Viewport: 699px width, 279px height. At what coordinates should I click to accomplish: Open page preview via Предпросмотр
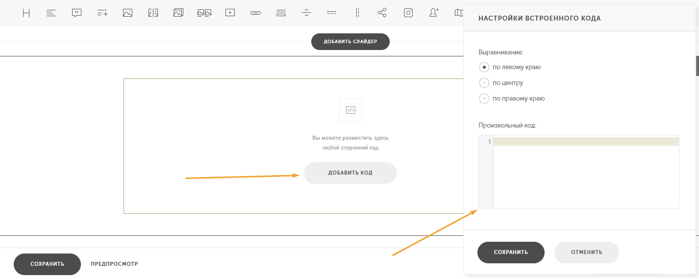[x=114, y=264]
